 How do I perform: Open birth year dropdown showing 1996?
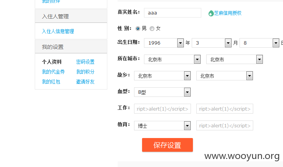(164, 43)
